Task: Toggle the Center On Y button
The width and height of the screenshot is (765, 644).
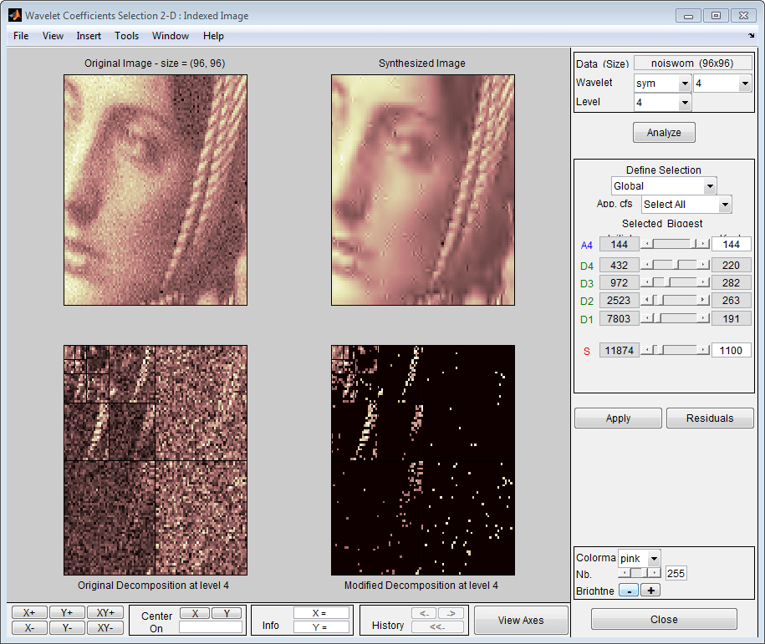Action: click(x=226, y=613)
